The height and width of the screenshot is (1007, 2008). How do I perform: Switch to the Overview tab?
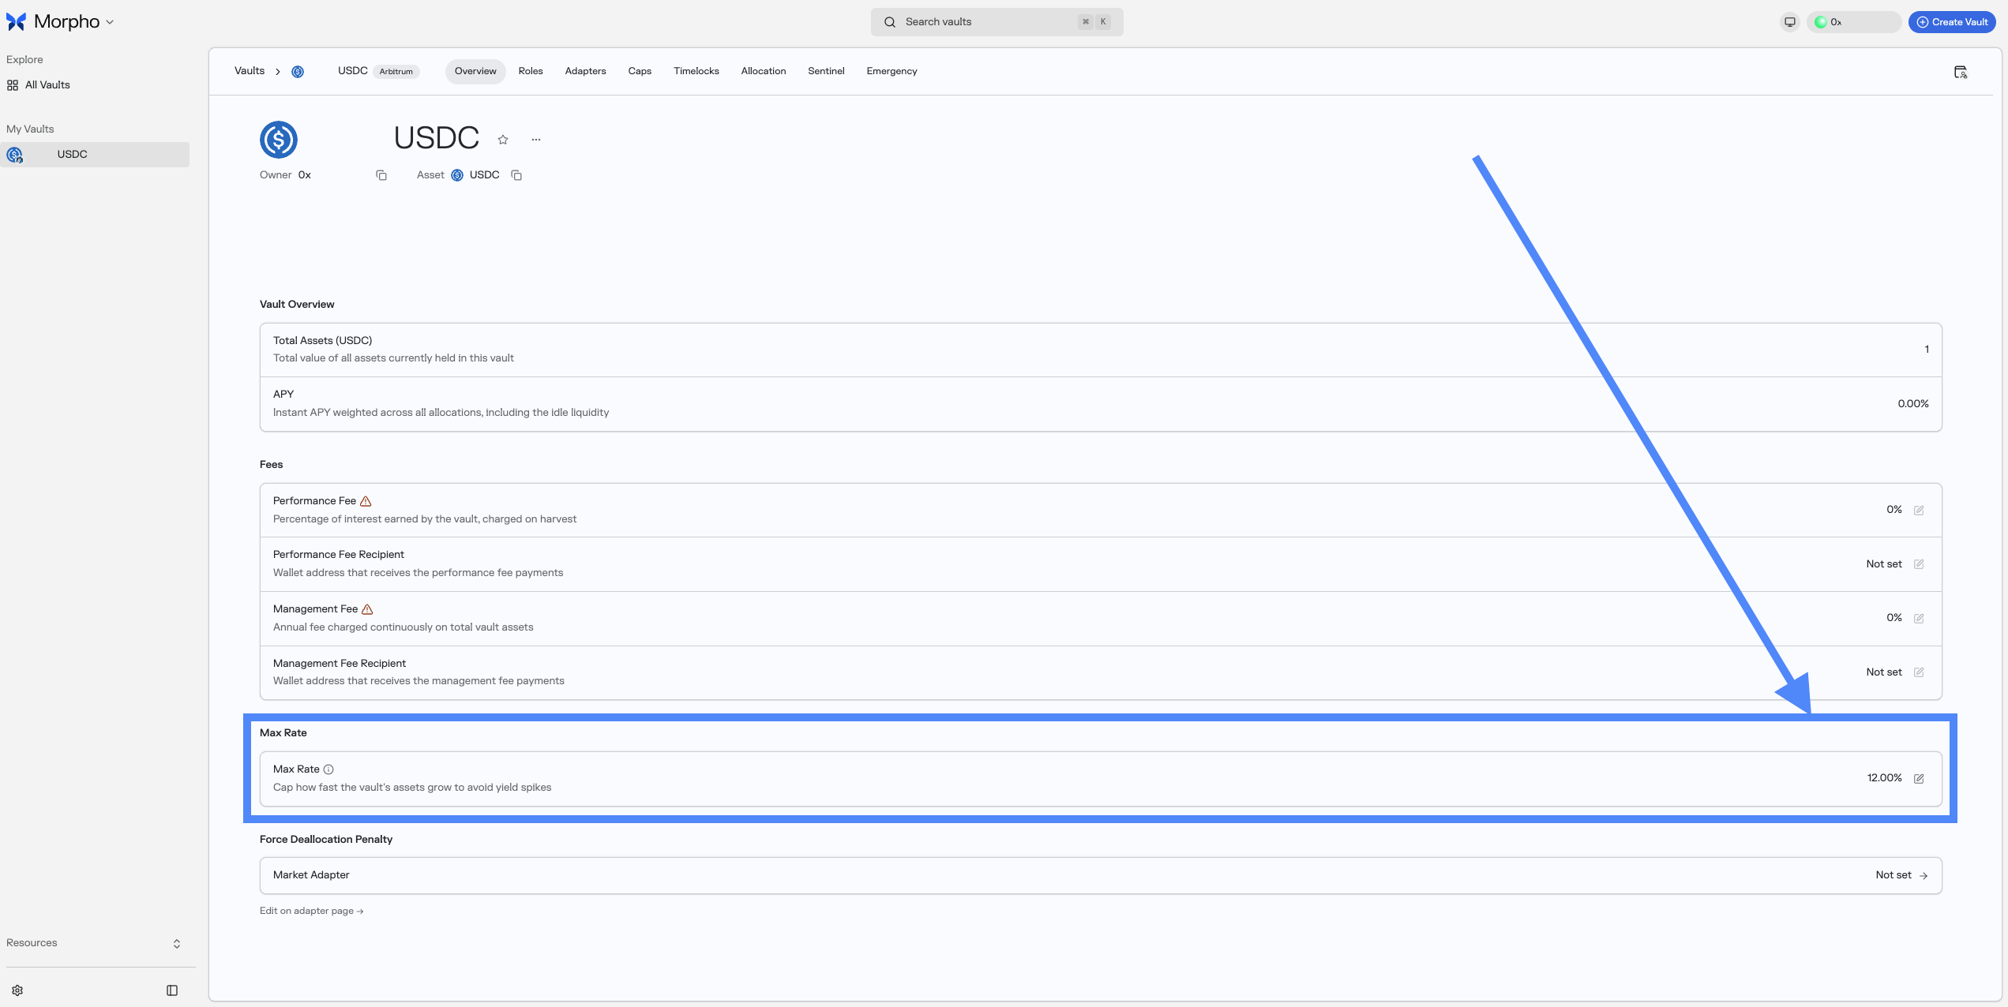point(475,71)
